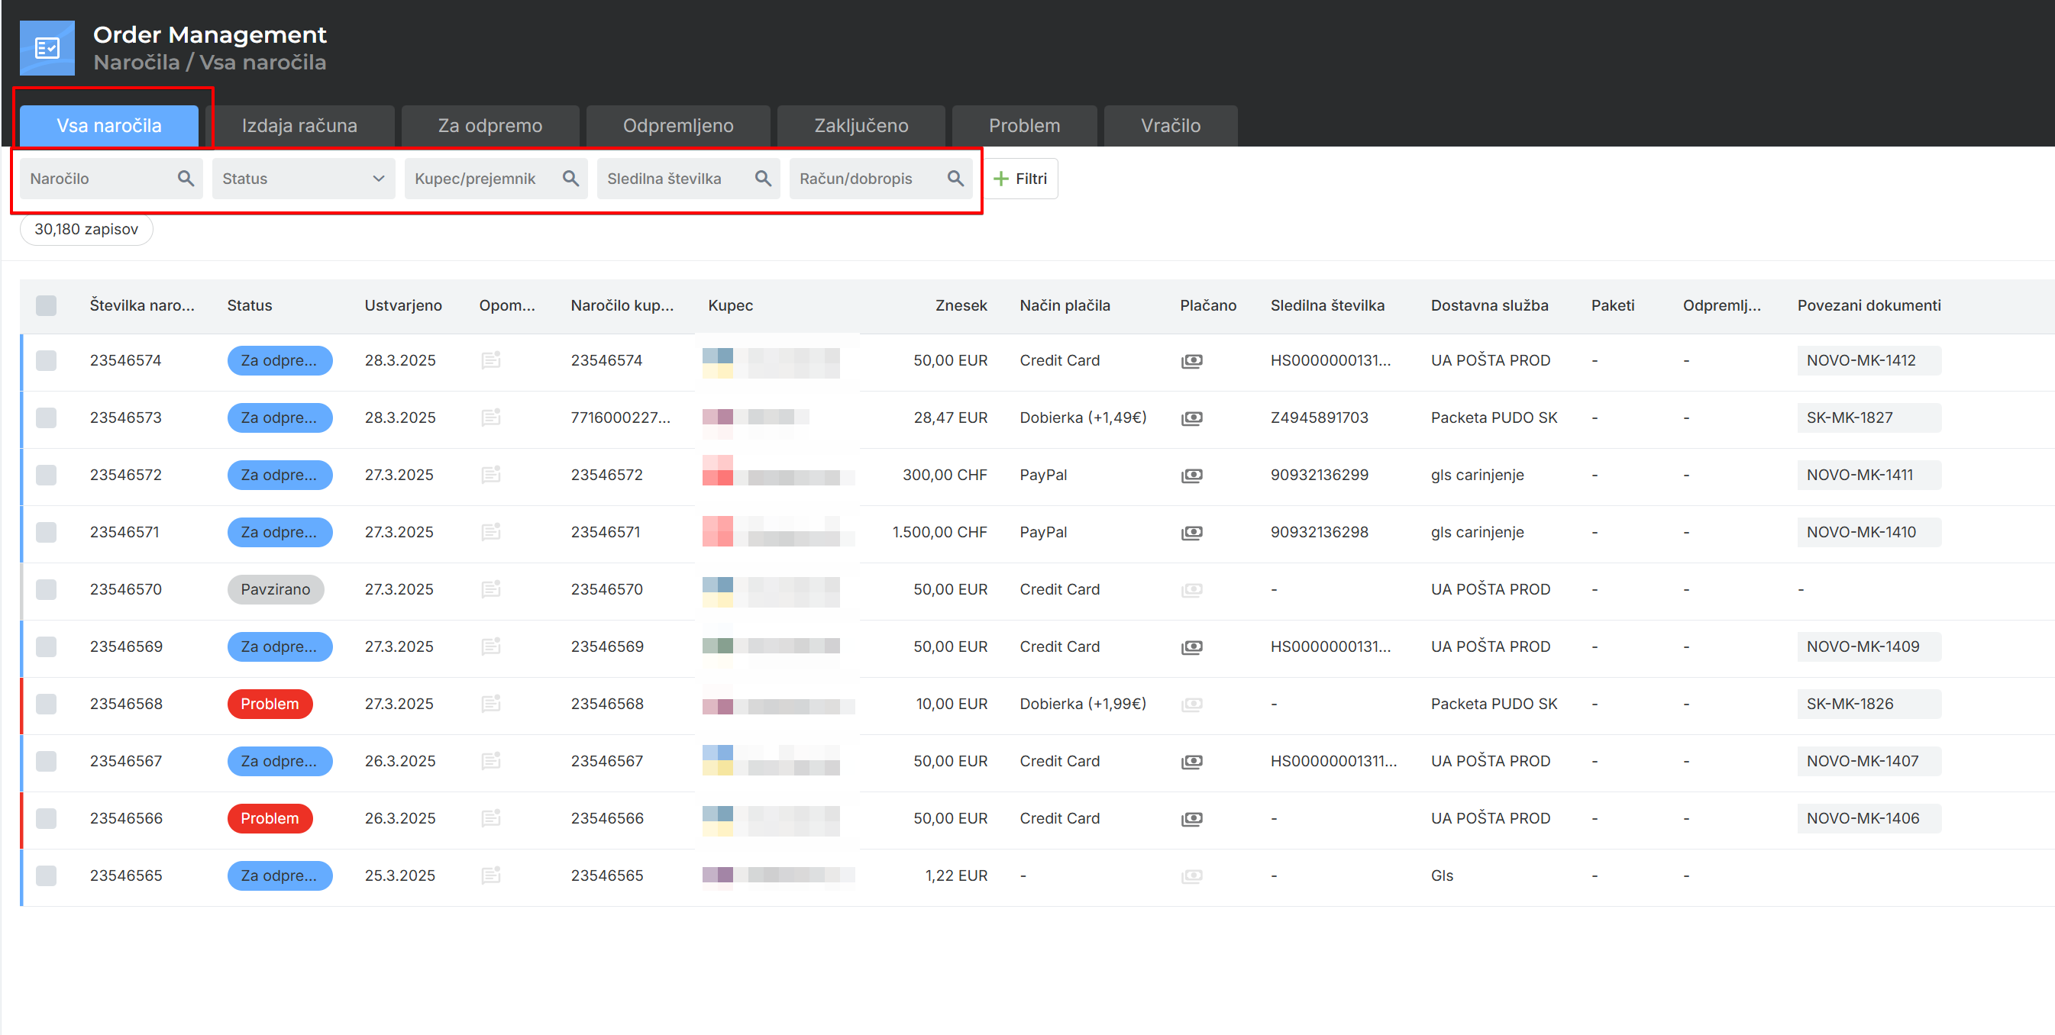
Task: Click search icon in Kupec/prejemnik field
Action: point(570,179)
